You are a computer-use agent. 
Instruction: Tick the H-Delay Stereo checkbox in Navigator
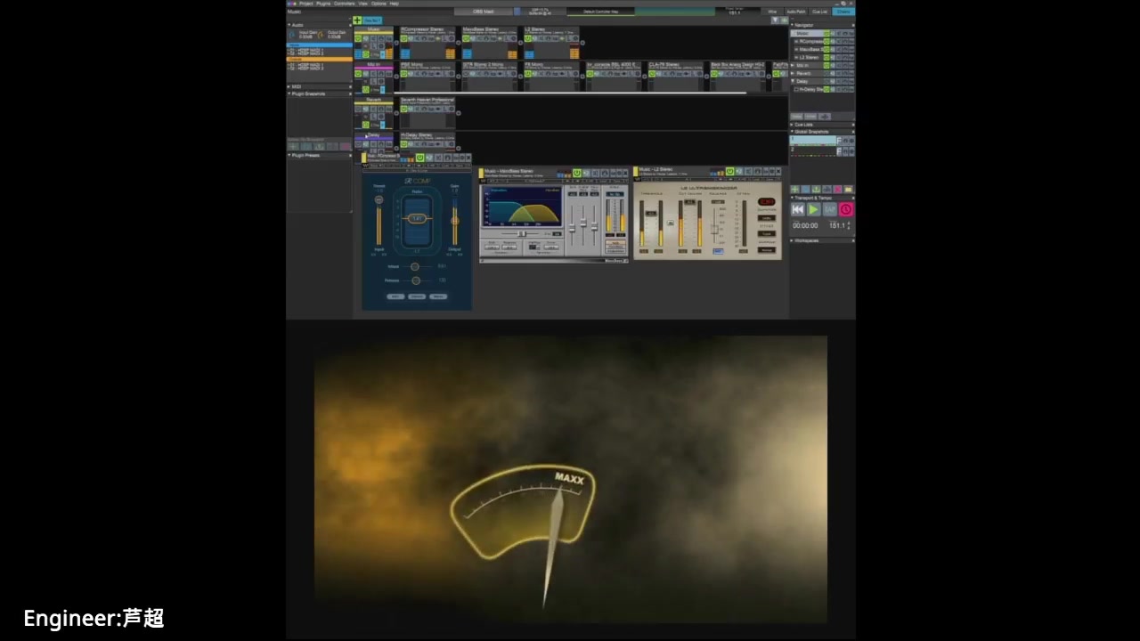[796, 89]
